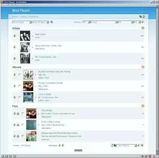Open the Files RSS feed icon
This screenshot has height=158, width=159.
(x=143, y=106)
